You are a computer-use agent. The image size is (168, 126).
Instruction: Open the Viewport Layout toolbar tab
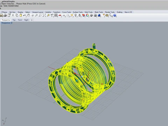pos(37,12)
